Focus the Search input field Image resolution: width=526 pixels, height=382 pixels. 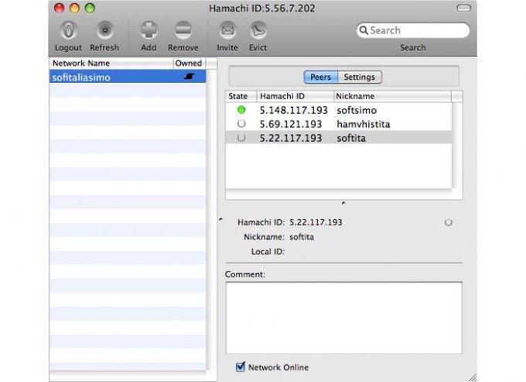tap(413, 30)
